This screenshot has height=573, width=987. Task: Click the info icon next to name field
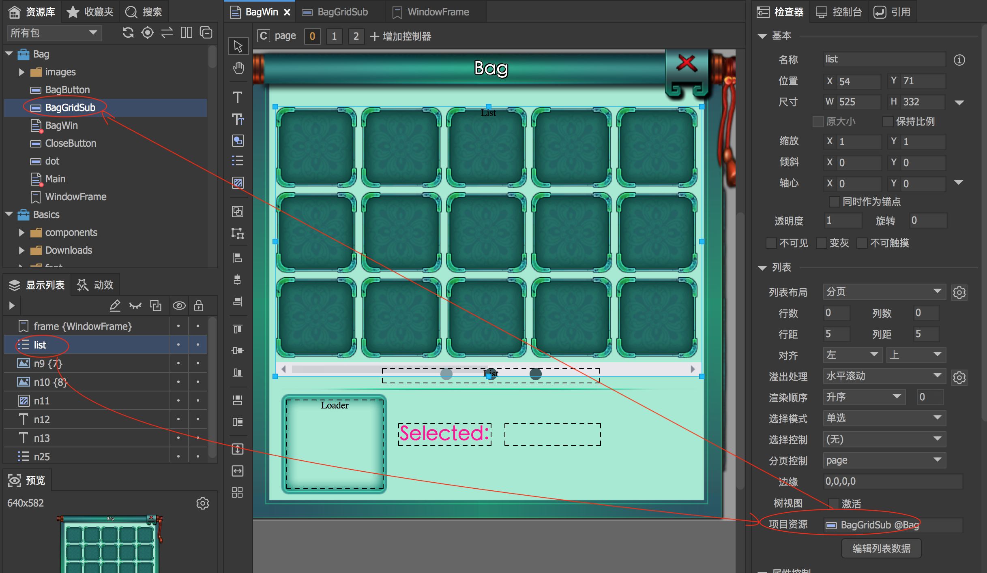coord(959,60)
